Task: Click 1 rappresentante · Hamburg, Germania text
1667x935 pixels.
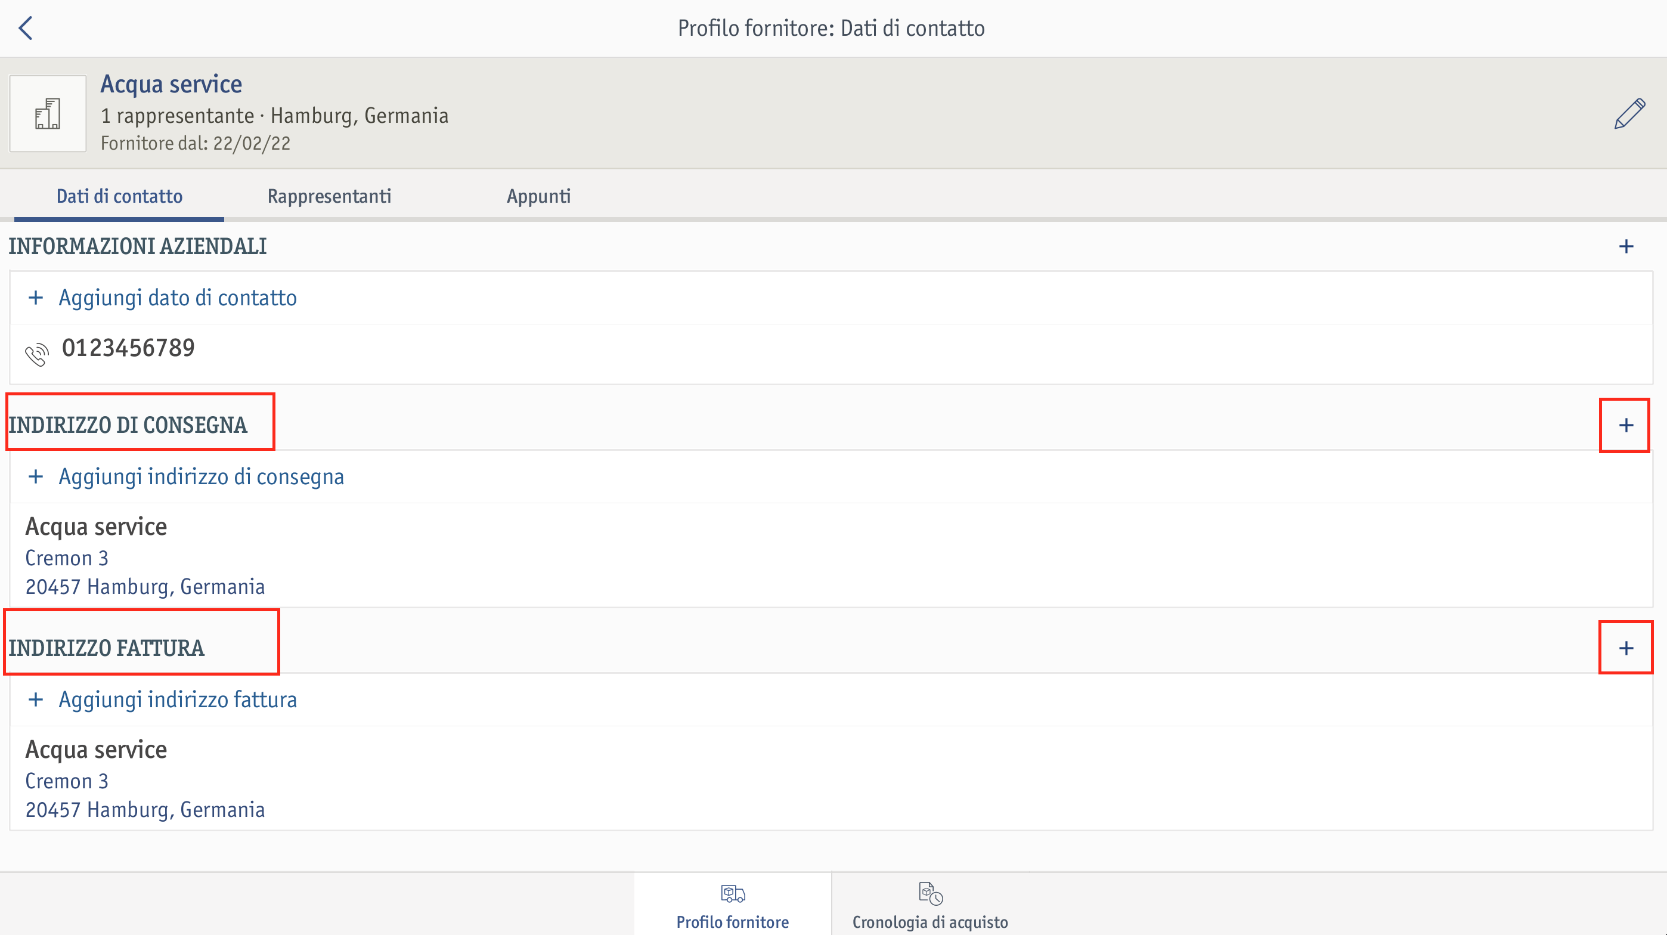Action: pyautogui.click(x=274, y=116)
